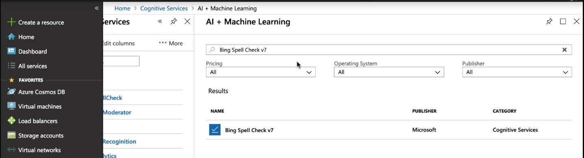Open the Publisher filter dropdown
Viewport: 584px width, 158px height.
click(x=517, y=72)
